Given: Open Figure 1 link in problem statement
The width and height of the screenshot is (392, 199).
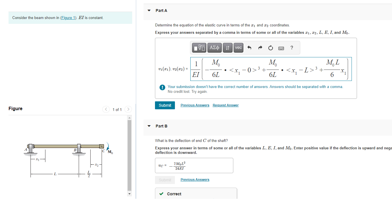Looking at the screenshot, I should tap(68, 18).
